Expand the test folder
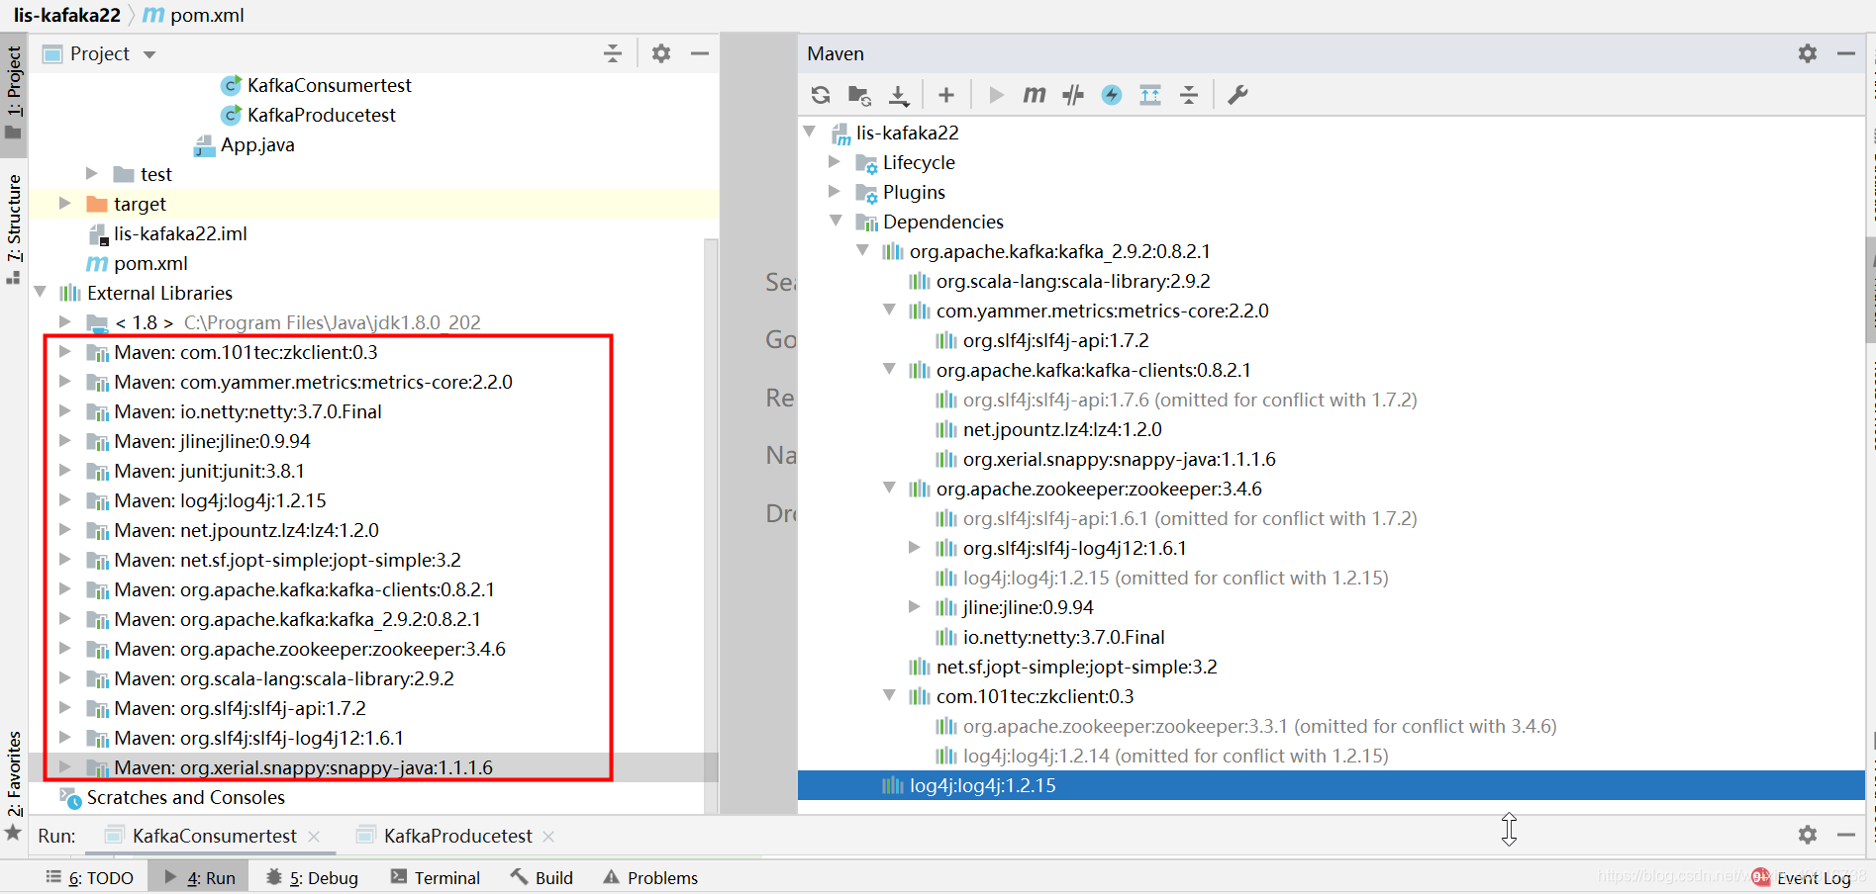The height and width of the screenshot is (894, 1876). point(92,174)
